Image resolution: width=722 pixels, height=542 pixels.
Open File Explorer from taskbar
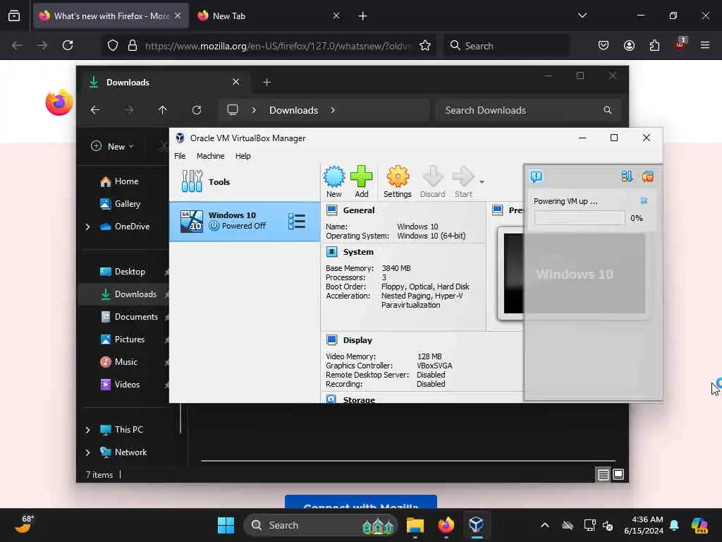pyautogui.click(x=415, y=525)
